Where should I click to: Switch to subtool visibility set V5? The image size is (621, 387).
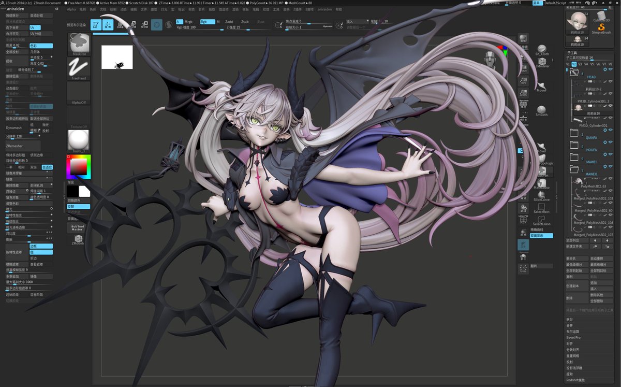coord(592,64)
